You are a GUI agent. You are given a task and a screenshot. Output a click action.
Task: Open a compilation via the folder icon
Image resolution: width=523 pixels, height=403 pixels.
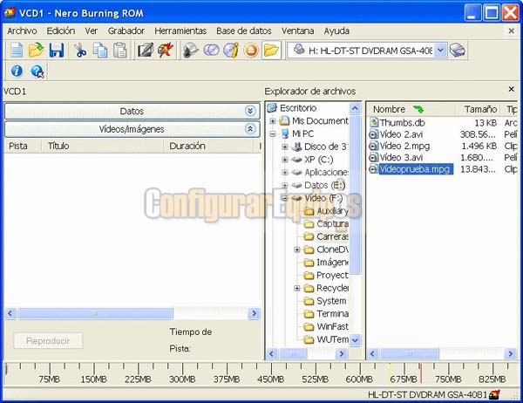pyautogui.click(x=36, y=51)
